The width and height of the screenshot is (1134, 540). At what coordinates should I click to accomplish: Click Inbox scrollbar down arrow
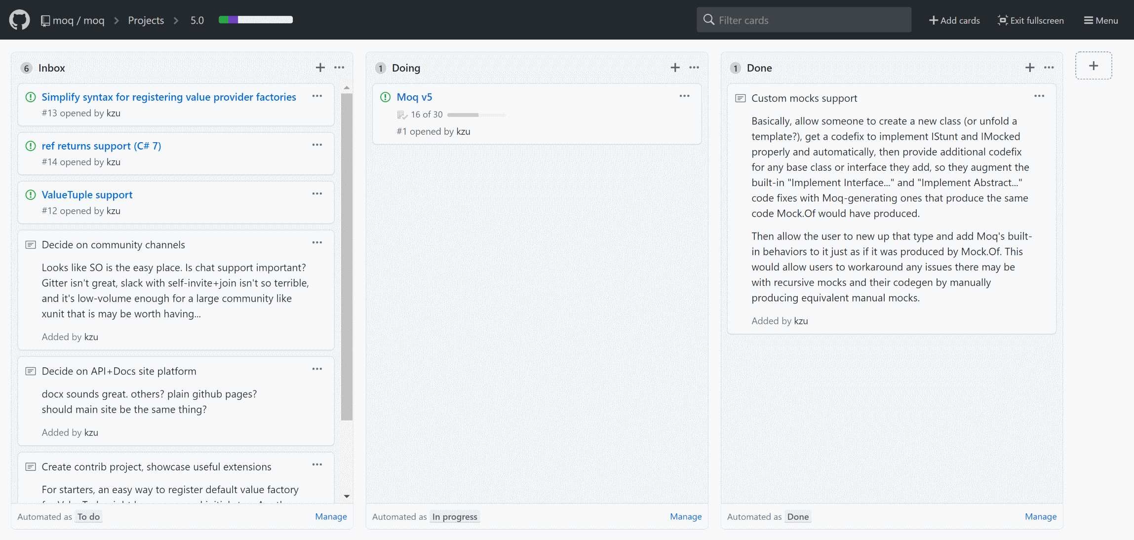click(x=347, y=496)
